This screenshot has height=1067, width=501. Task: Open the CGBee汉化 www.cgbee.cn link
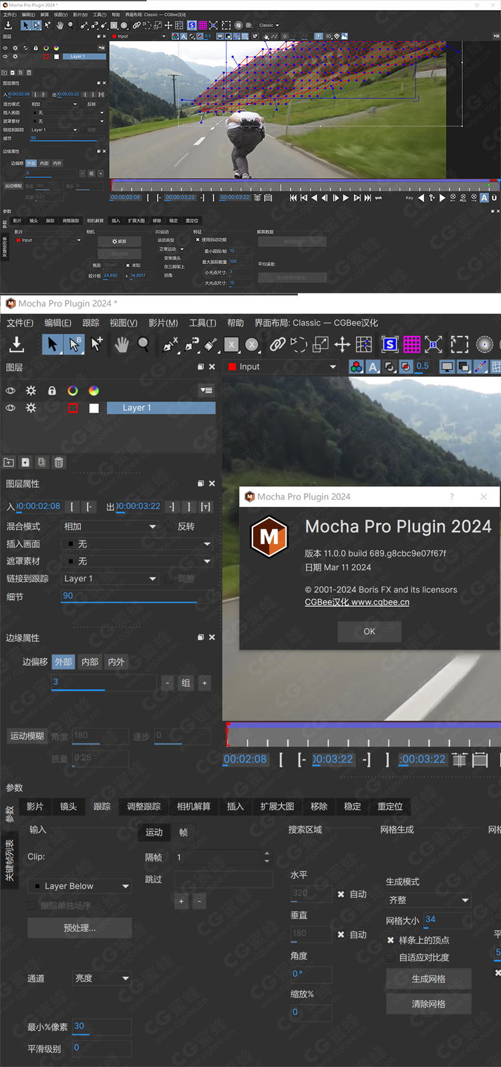357,602
